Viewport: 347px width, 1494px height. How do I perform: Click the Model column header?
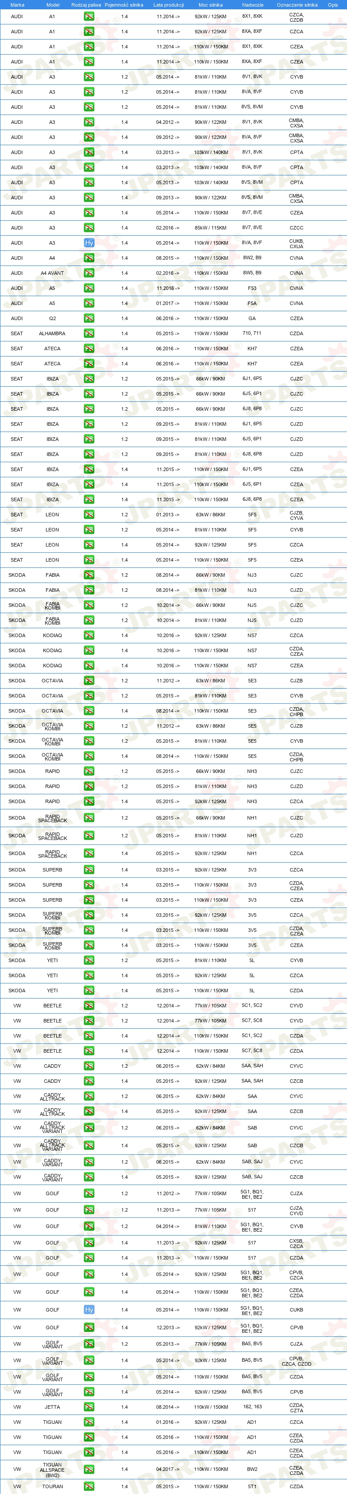pos(53,4)
